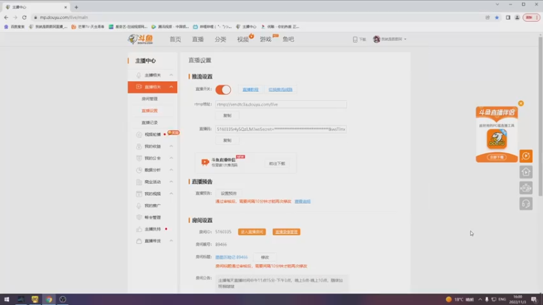
Task: Open the user account dropdown arrow in header
Action: [405, 39]
